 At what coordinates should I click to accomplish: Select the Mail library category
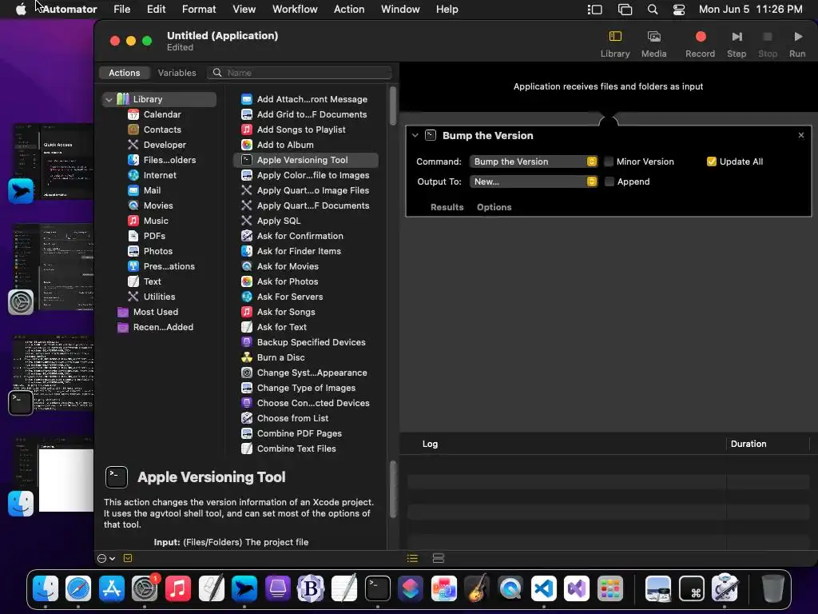coord(153,190)
